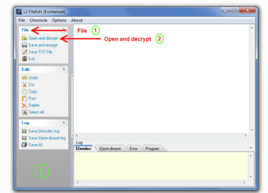Image resolution: width=268 pixels, height=193 pixels.
Task: Click the sidebar splitter collapse handle
Action: tap(72, 106)
